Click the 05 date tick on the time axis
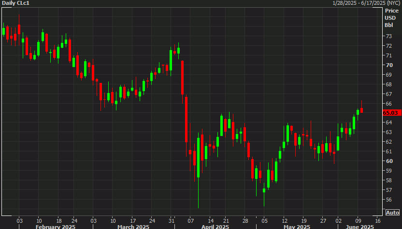 [265, 221]
